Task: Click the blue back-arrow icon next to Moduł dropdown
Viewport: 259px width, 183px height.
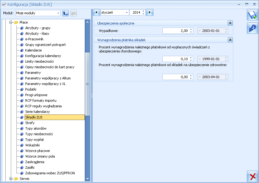Action: 66,13
